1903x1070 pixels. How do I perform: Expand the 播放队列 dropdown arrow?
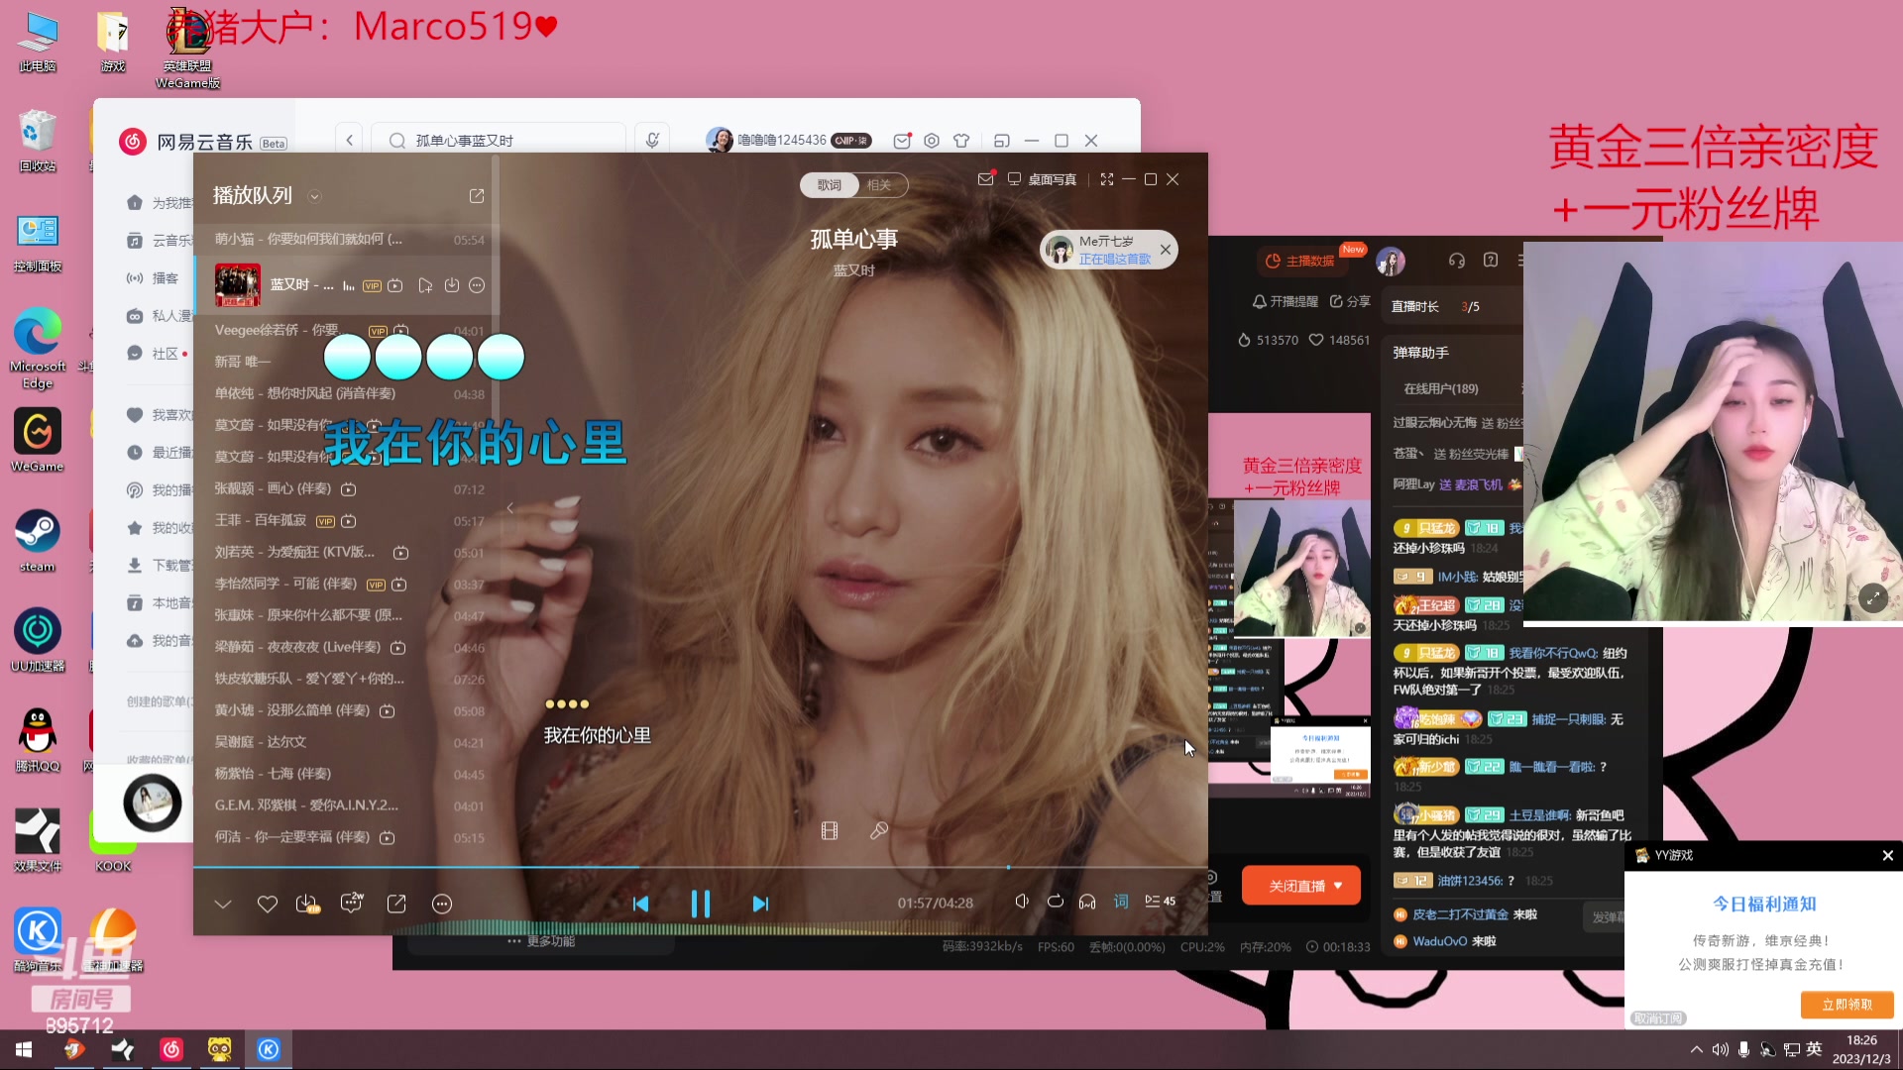pyautogui.click(x=314, y=196)
